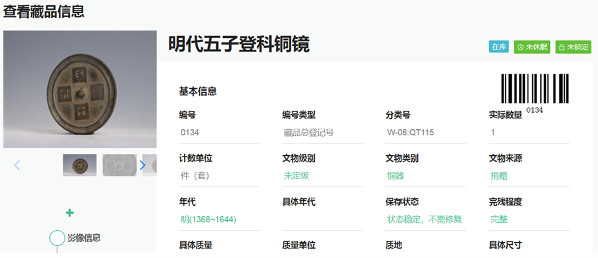Click the 质量单位 field label

[x=298, y=245]
